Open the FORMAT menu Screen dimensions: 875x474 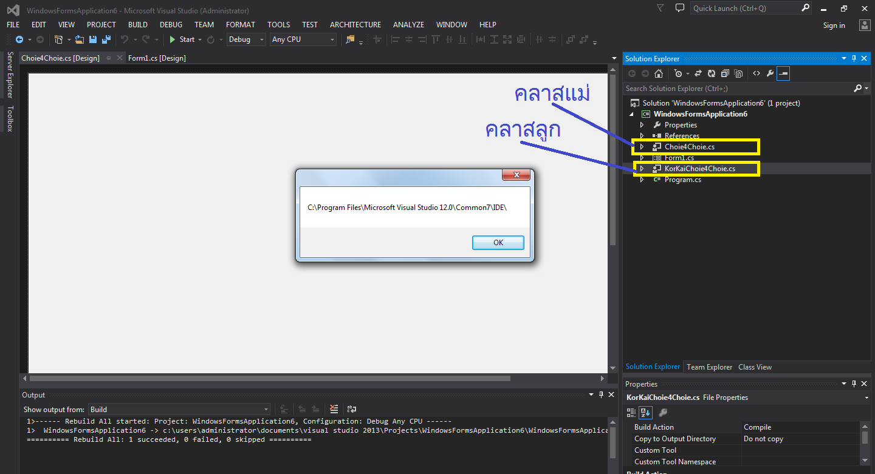[x=241, y=25]
